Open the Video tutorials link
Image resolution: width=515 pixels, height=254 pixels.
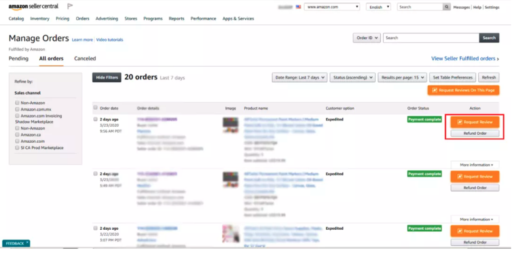pos(110,40)
